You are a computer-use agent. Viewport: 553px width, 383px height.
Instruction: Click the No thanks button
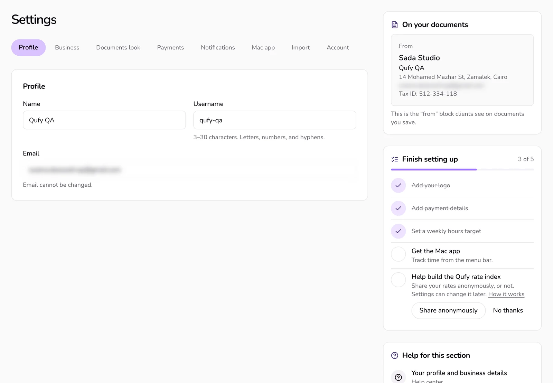coord(508,310)
